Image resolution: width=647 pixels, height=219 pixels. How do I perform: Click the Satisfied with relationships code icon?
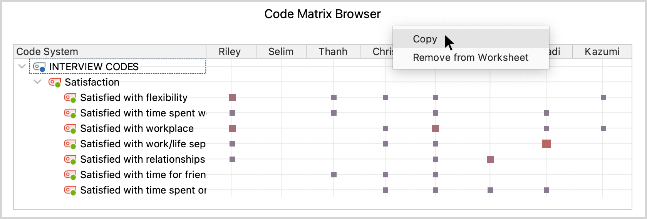[70, 160]
